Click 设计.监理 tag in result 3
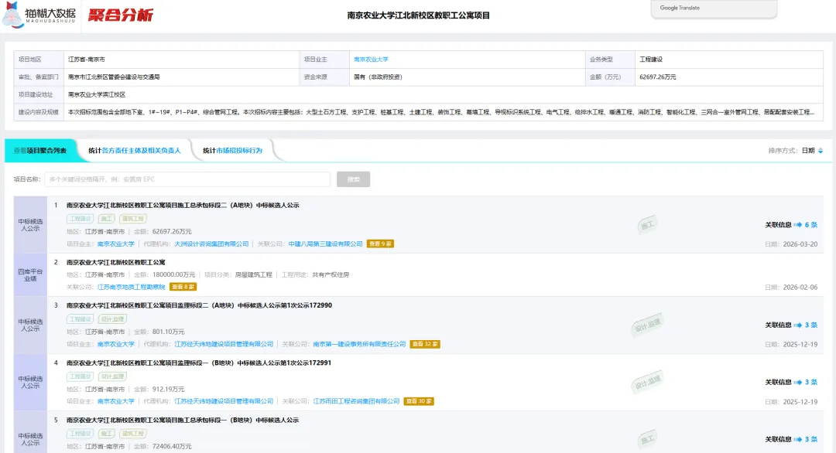 [x=112, y=319]
